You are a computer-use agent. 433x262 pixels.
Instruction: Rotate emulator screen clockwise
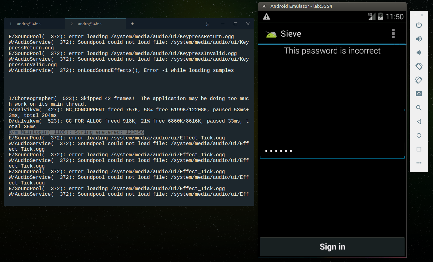(x=419, y=80)
